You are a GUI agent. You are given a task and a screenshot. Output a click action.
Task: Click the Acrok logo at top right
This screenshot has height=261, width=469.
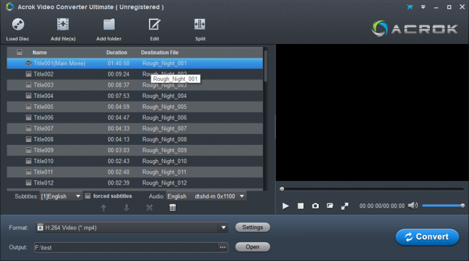(415, 29)
